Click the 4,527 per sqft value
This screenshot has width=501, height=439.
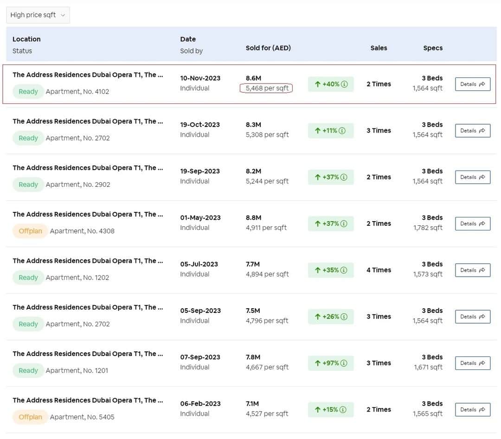[267, 414]
